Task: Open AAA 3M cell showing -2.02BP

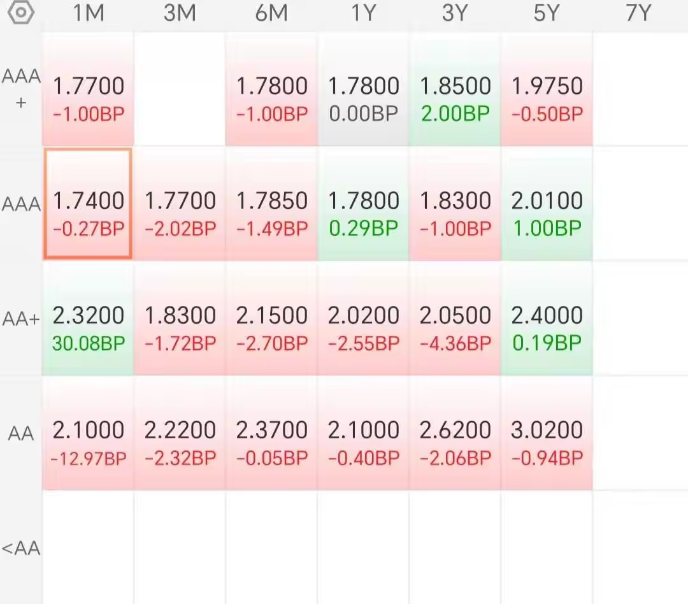Action: tap(180, 204)
